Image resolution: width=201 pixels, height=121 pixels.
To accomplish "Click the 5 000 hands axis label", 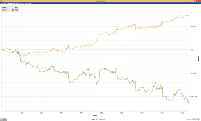I will tap(102, 113).
